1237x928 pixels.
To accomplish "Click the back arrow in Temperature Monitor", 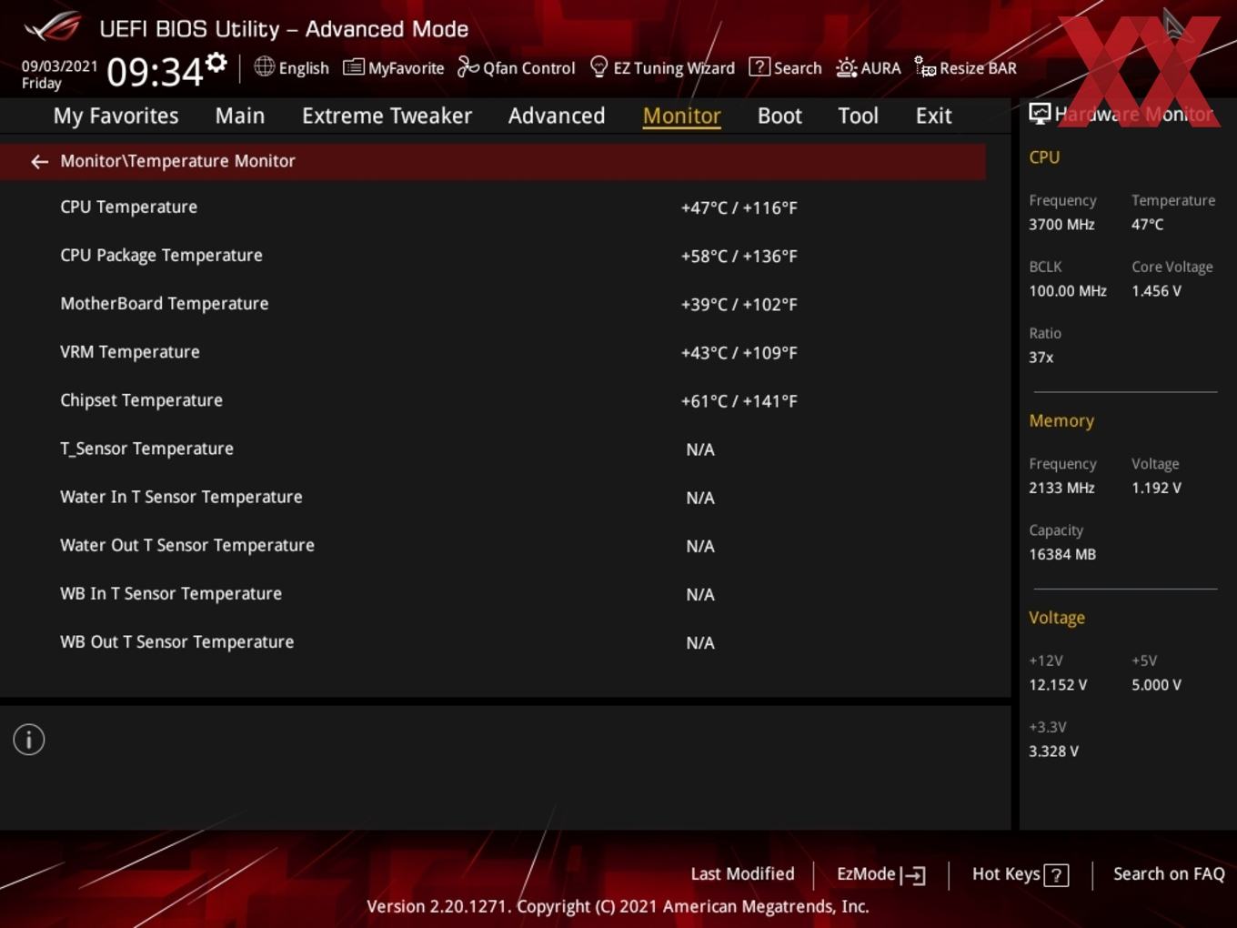I will click(39, 161).
